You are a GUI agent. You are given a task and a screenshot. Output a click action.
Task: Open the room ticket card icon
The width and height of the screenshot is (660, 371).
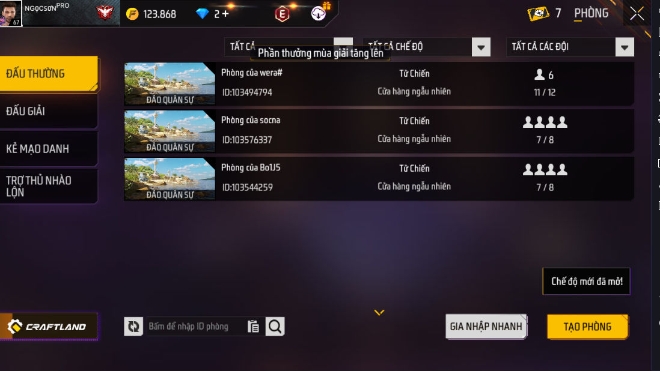click(538, 13)
